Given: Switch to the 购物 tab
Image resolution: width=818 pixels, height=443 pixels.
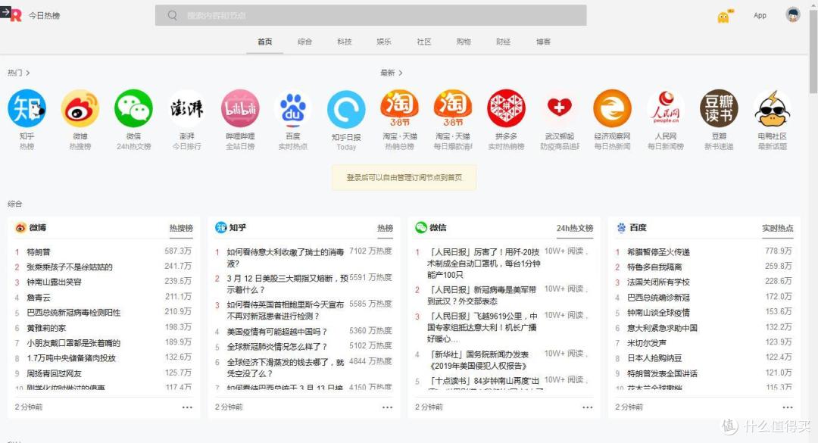Looking at the screenshot, I should tap(464, 42).
